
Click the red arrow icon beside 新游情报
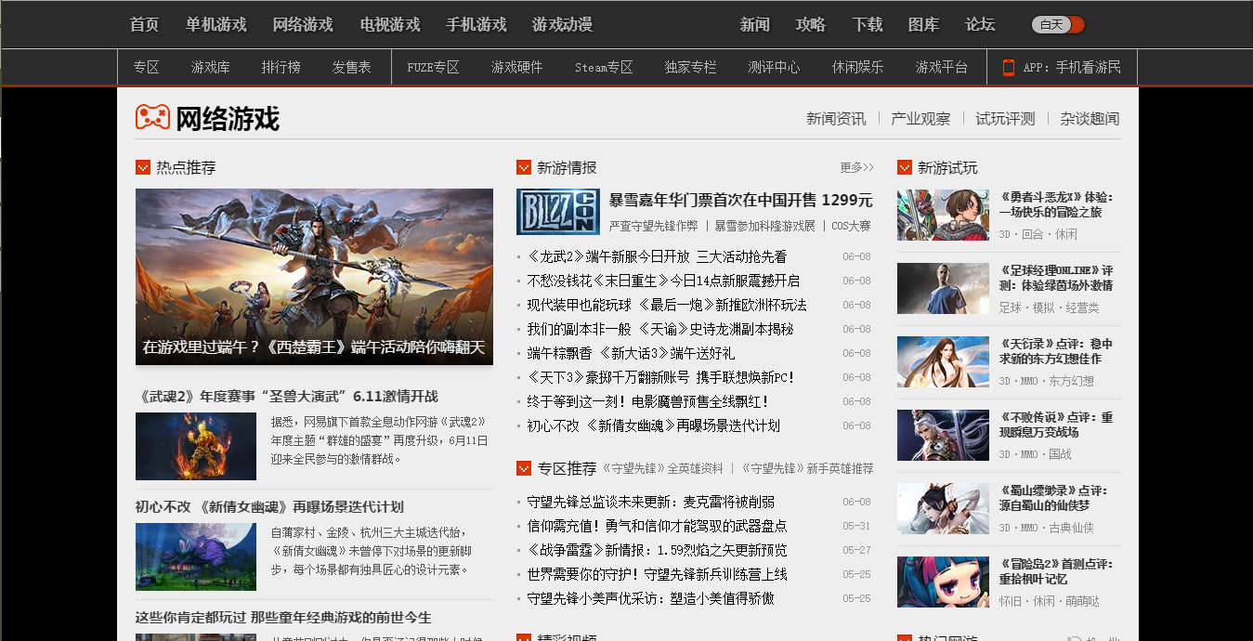[x=524, y=167]
